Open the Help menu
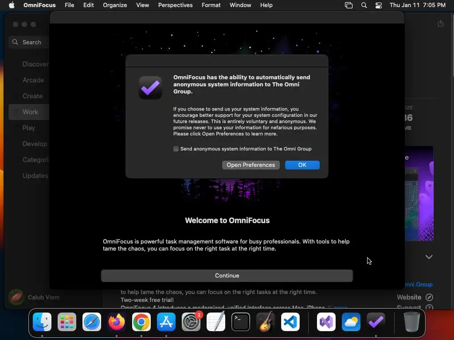Image resolution: width=454 pixels, height=340 pixels. click(266, 5)
